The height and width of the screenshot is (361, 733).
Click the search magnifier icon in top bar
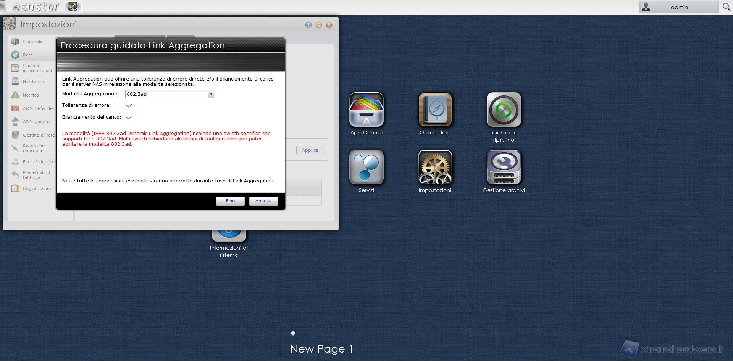pyautogui.click(x=726, y=7)
